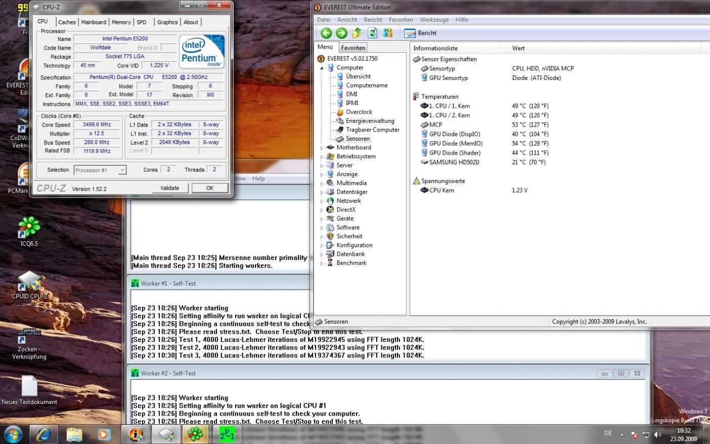
Task: Open the Bericht menu in EVEREST
Action: point(373,20)
